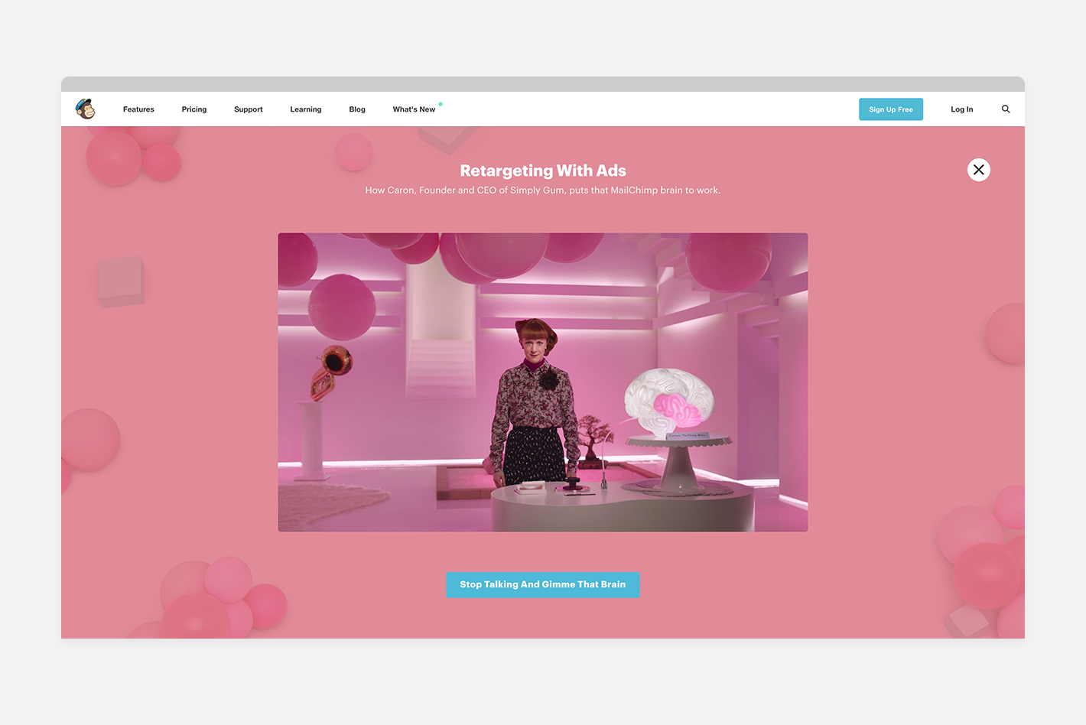Click the Log In link
The height and width of the screenshot is (725, 1086).
[x=962, y=109]
